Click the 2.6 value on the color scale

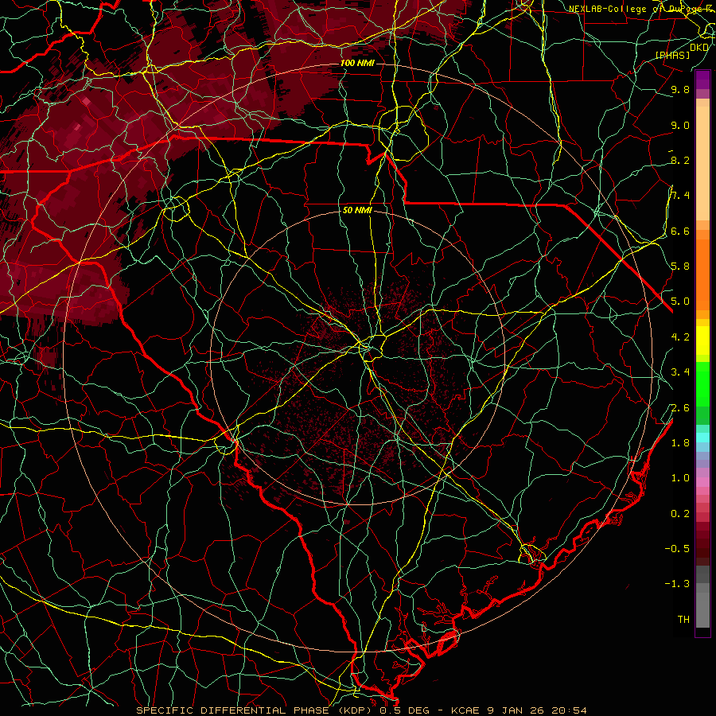pyautogui.click(x=680, y=408)
